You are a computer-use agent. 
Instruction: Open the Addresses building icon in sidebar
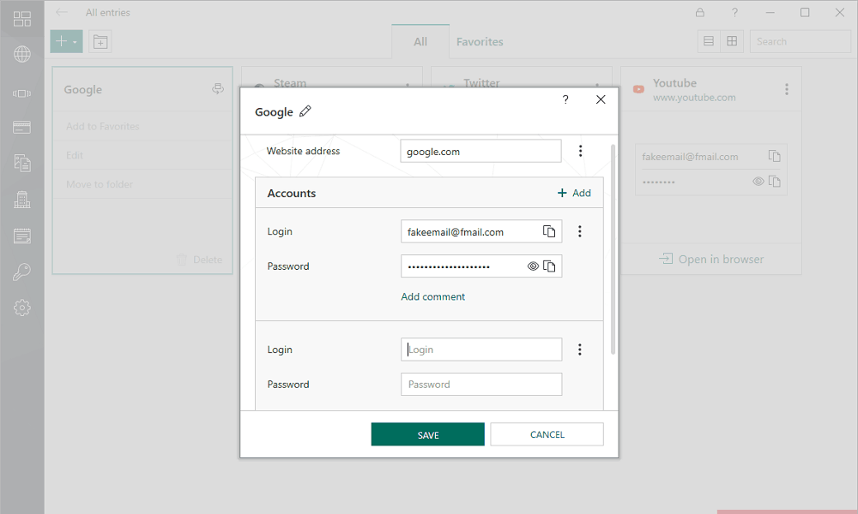pos(22,200)
